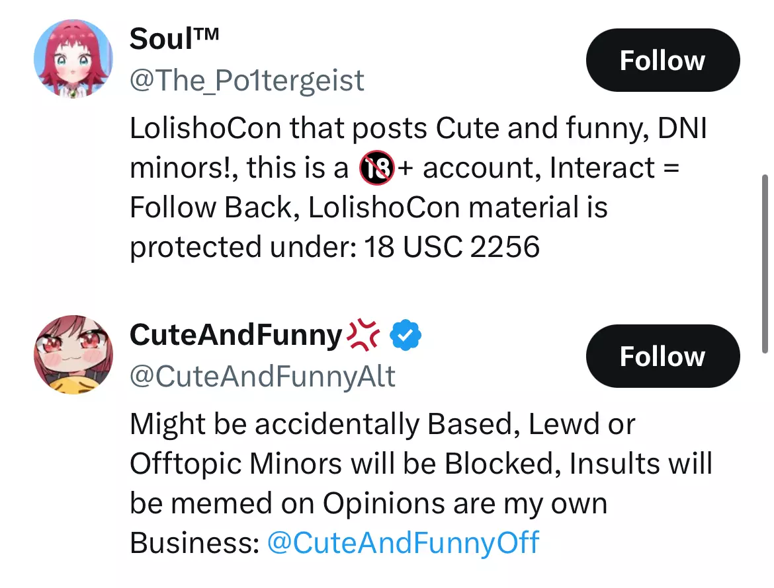The width and height of the screenshot is (774, 588).
Task: Open Soul™'s red-haired anime avatar
Action: coord(73,59)
